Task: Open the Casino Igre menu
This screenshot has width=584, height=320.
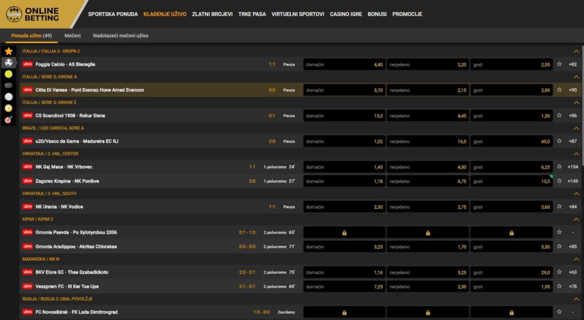Action: [346, 14]
